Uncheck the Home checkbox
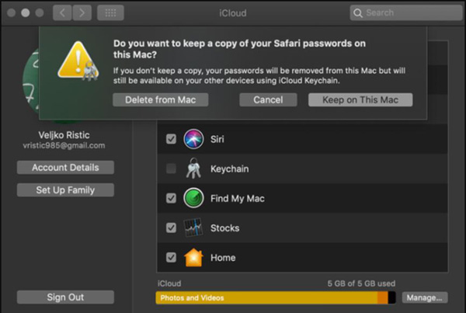Image resolution: width=466 pixels, height=313 pixels. (x=171, y=257)
